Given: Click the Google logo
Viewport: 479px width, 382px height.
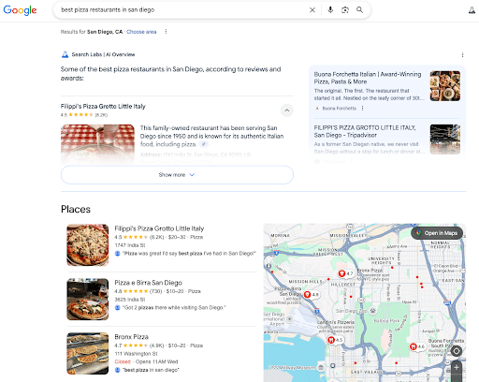Looking at the screenshot, I should (20, 10).
